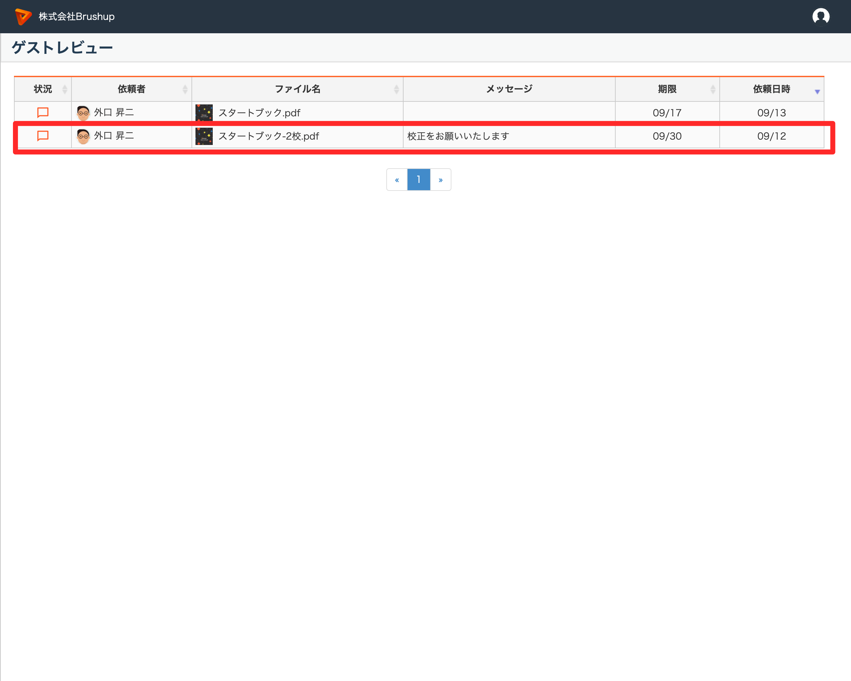Click requester avatar in the スタートブック-2校.pdf row

click(83, 136)
